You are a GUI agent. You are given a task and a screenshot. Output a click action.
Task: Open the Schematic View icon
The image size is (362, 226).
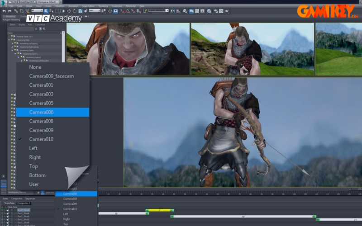[x=202, y=11]
